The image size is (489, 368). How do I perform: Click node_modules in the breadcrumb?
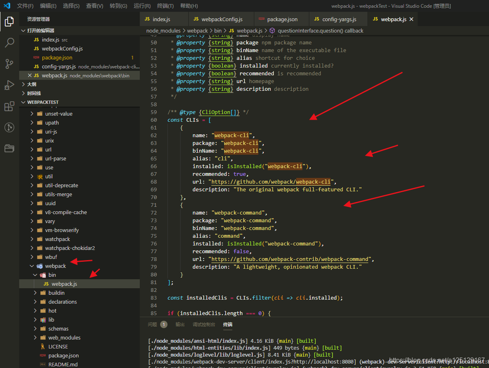(x=163, y=31)
